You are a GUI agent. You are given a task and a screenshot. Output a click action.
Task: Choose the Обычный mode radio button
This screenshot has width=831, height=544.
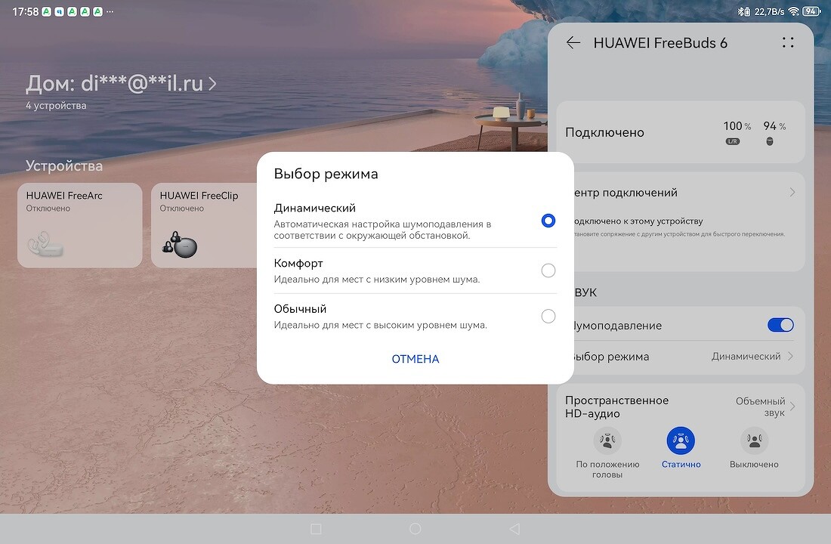(548, 317)
